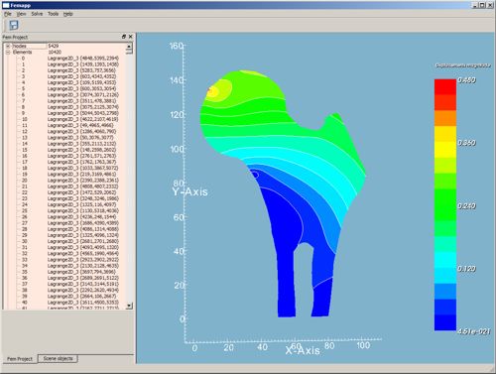Click the red band of displacement color legend
The height and width of the screenshot is (374, 496).
click(x=445, y=87)
